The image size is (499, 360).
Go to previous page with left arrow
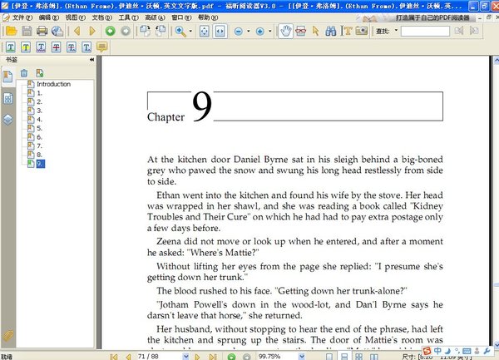(x=77, y=31)
